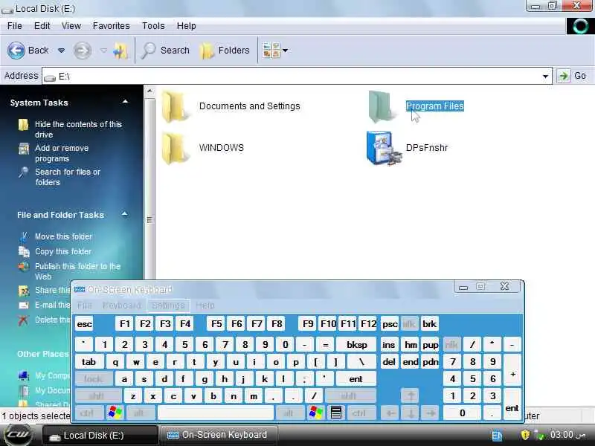
Task: Click Search for files or folders link
Action: tap(68, 177)
